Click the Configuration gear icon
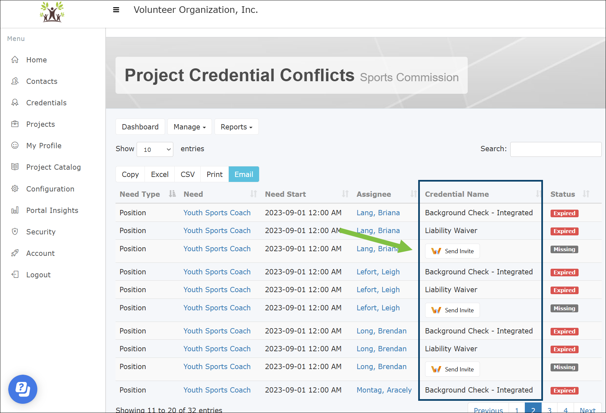This screenshot has height=413, width=606. tap(15, 189)
